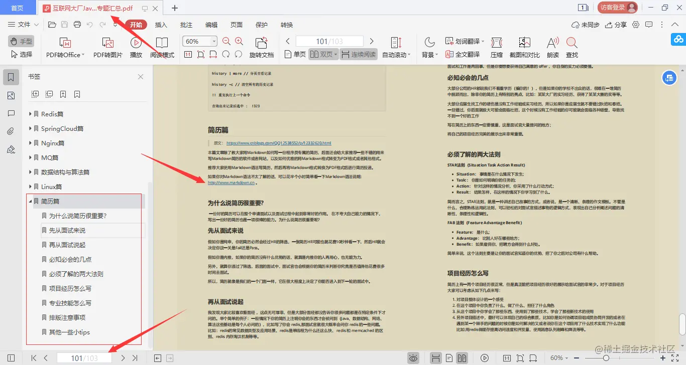Enable eye protection mode in status bar
Screen dimensions: 686x365
pyautogui.click(x=413, y=357)
